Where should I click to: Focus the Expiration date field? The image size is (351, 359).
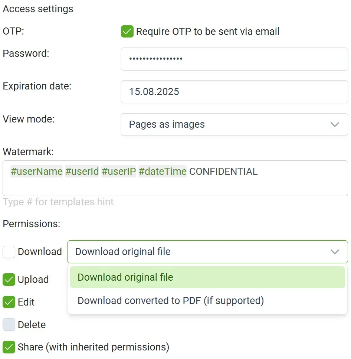pos(234,92)
